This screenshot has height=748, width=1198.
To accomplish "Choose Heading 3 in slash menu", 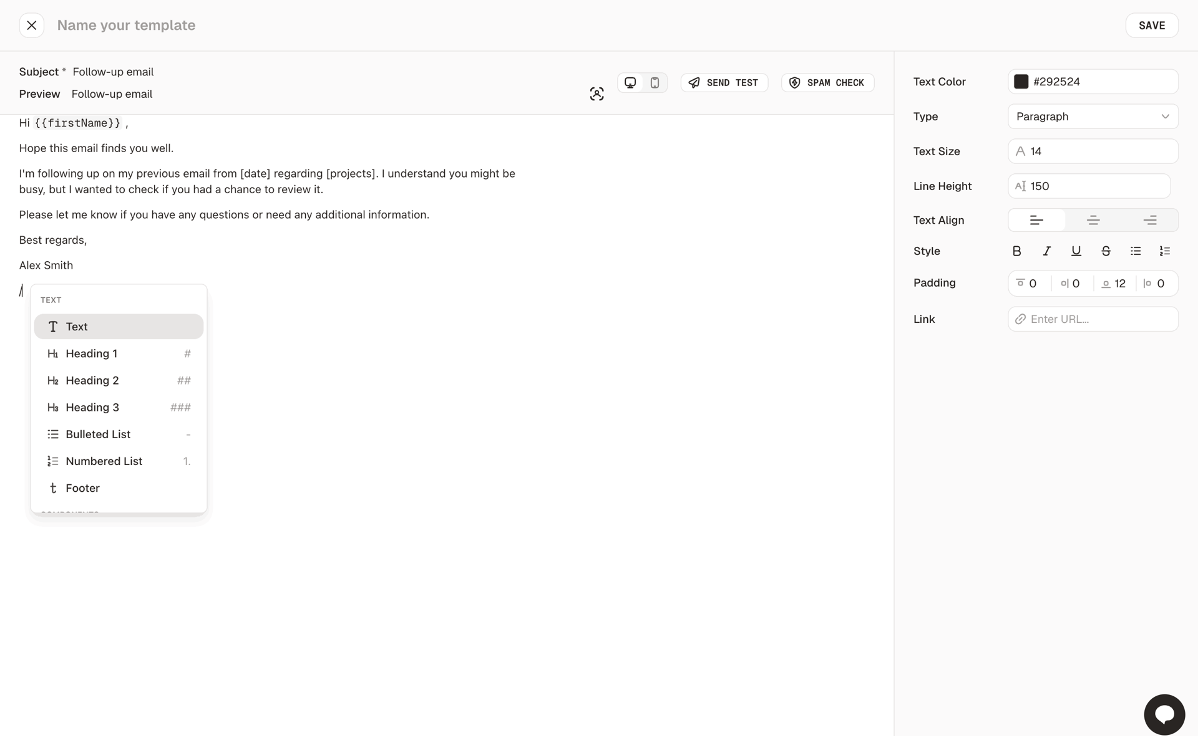I will pos(119,407).
